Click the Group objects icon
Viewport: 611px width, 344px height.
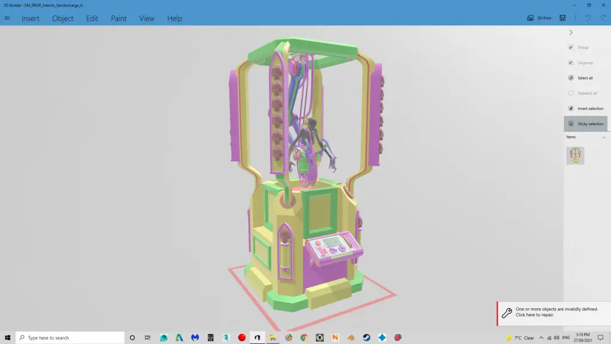(571, 47)
